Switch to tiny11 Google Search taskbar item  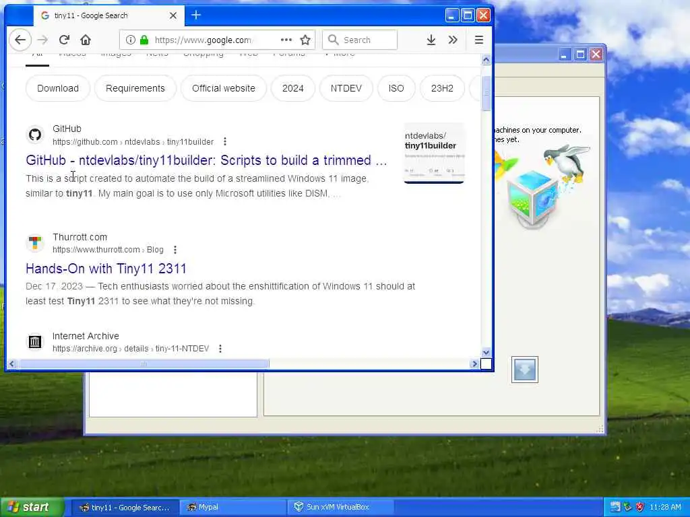point(125,508)
